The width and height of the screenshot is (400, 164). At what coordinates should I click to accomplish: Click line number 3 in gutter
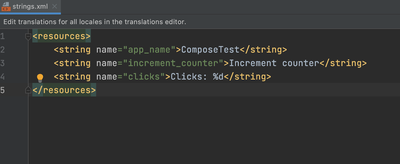click(2, 63)
